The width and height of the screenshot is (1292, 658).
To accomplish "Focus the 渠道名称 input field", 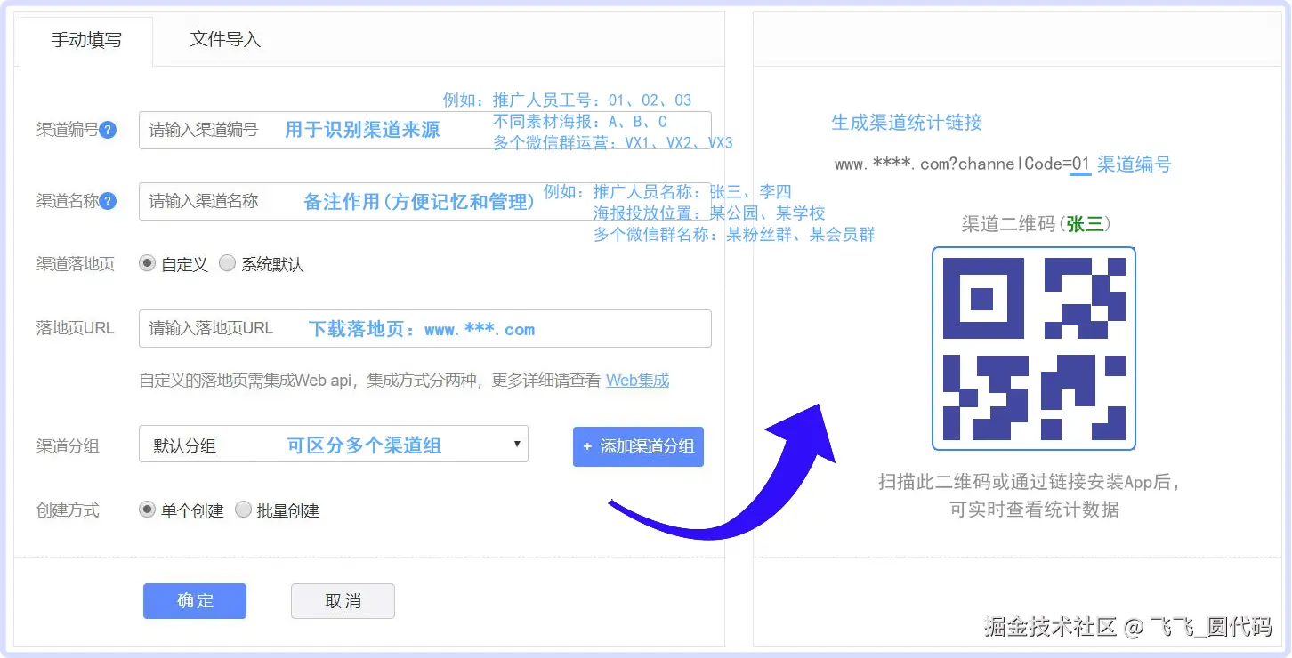I will pyautogui.click(x=425, y=201).
